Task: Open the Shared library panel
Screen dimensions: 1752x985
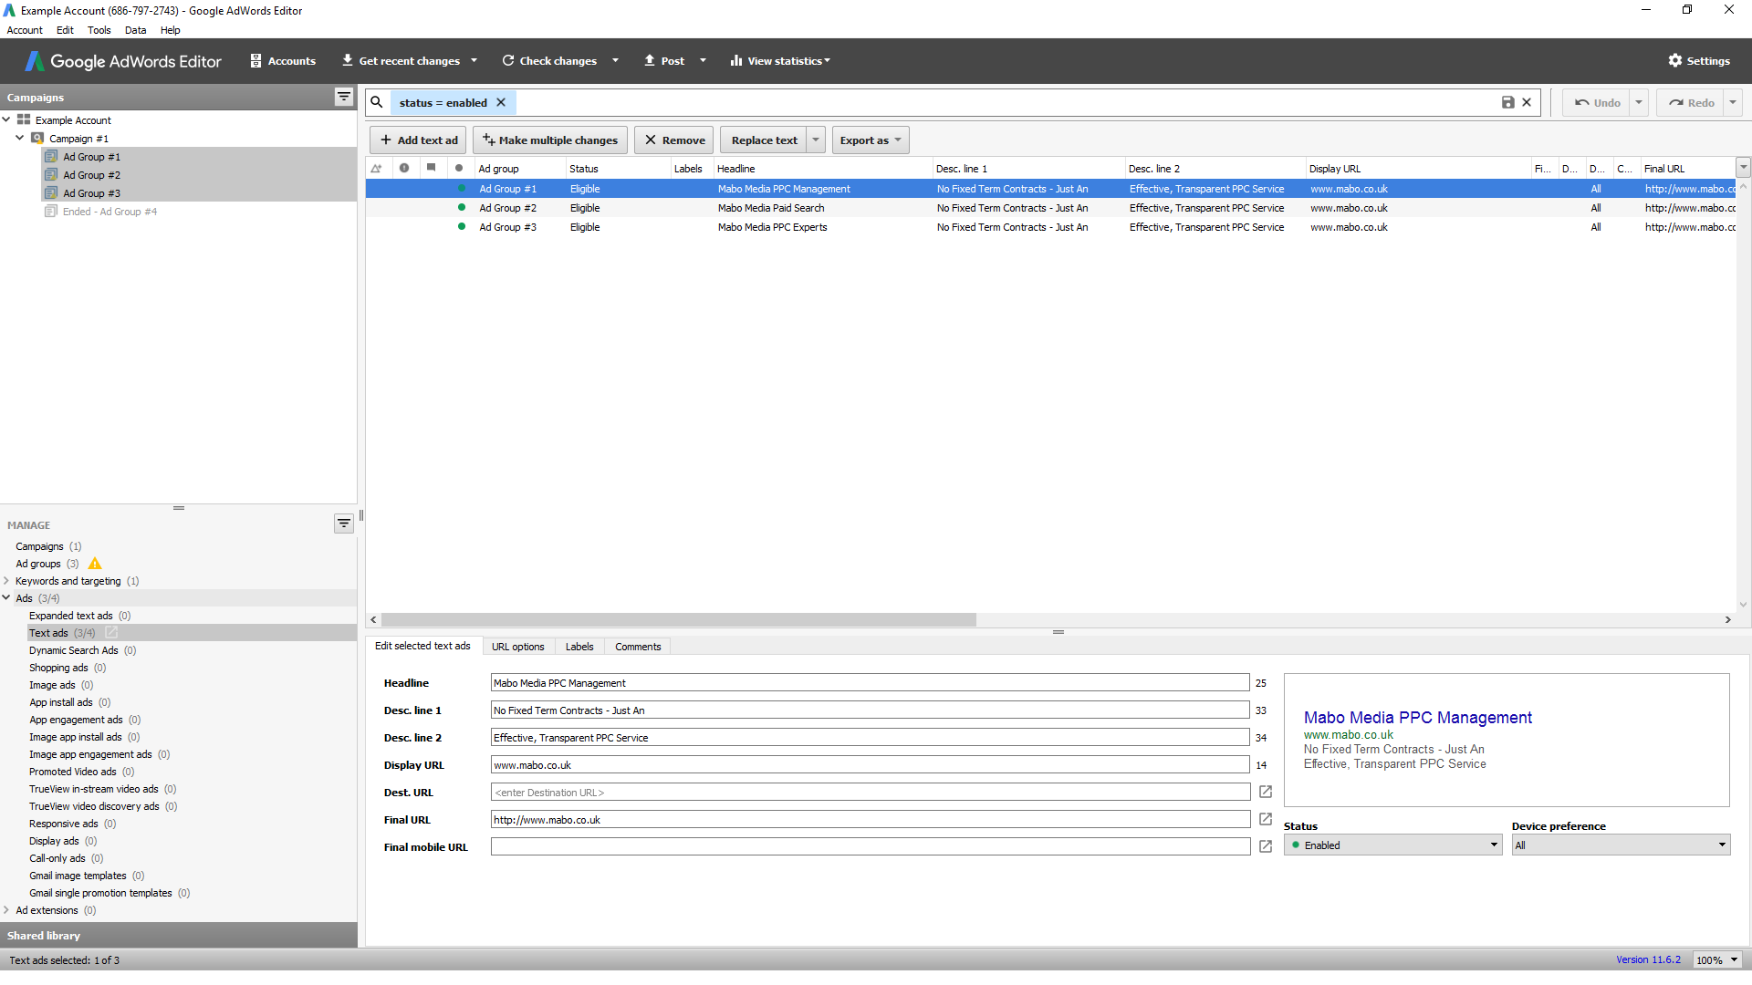Action: [x=179, y=935]
